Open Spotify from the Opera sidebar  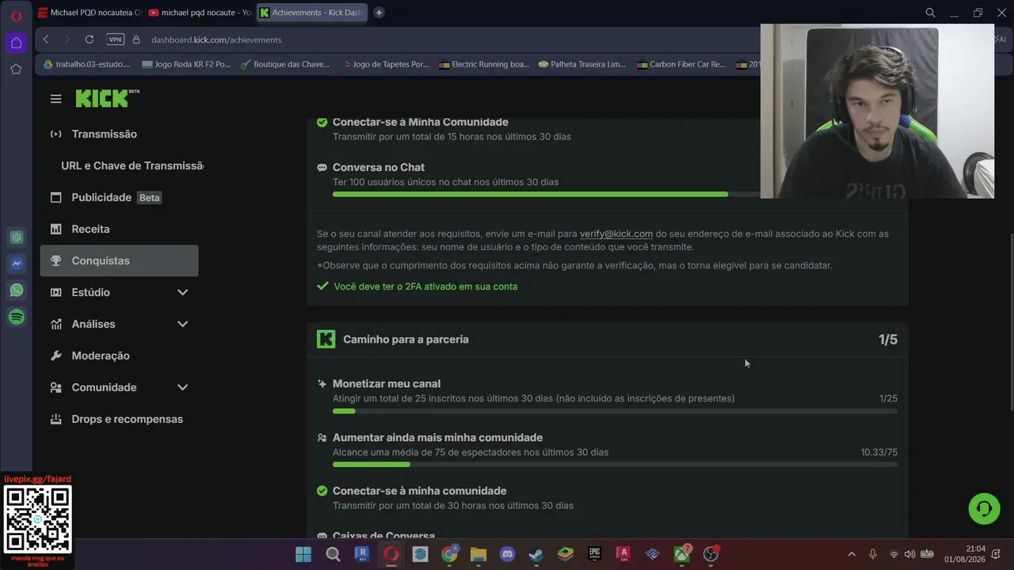coord(16,317)
